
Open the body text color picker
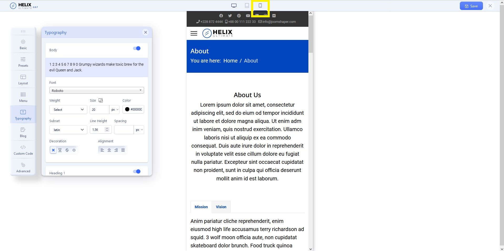pyautogui.click(x=127, y=109)
